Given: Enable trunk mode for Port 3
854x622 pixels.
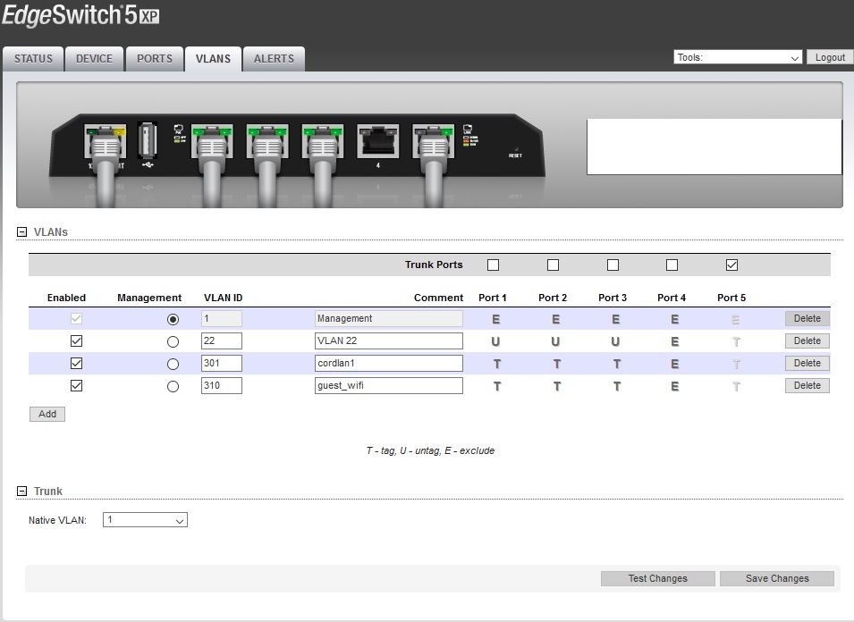Looking at the screenshot, I should pos(613,265).
